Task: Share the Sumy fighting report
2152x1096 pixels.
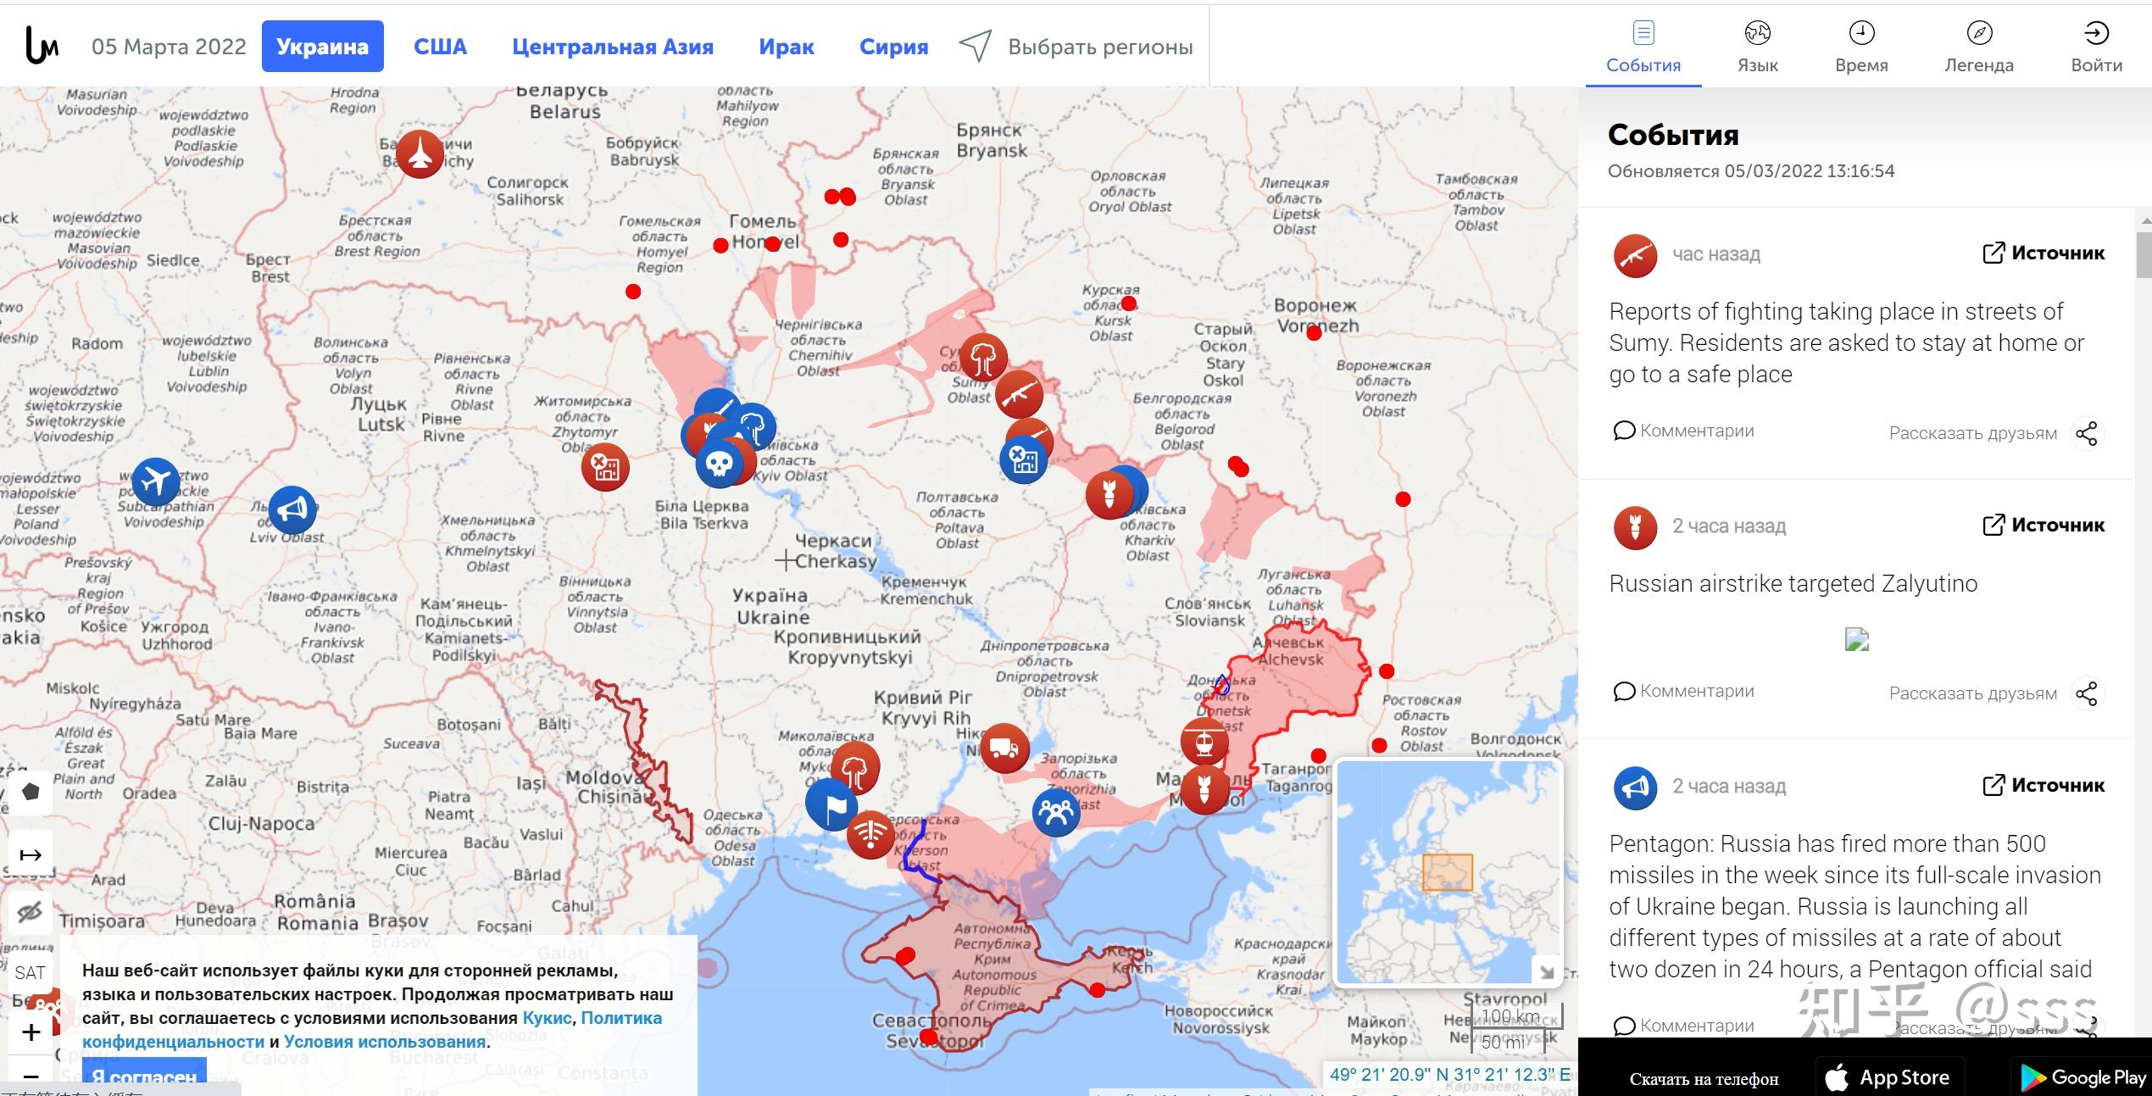Action: click(x=2086, y=433)
